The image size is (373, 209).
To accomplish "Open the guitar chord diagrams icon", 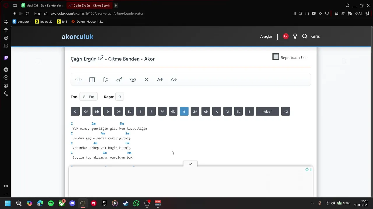I will point(119,80).
